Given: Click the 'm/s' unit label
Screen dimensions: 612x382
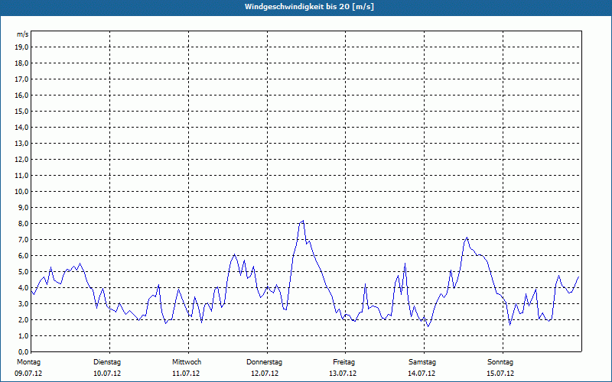Looking at the screenshot, I should point(23,34).
